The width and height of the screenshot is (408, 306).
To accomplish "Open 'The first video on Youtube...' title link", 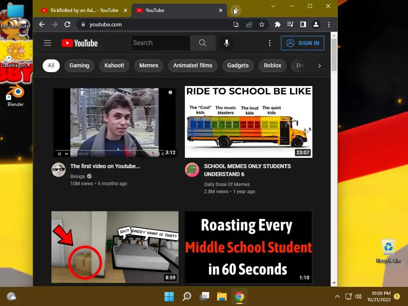I will (105, 166).
